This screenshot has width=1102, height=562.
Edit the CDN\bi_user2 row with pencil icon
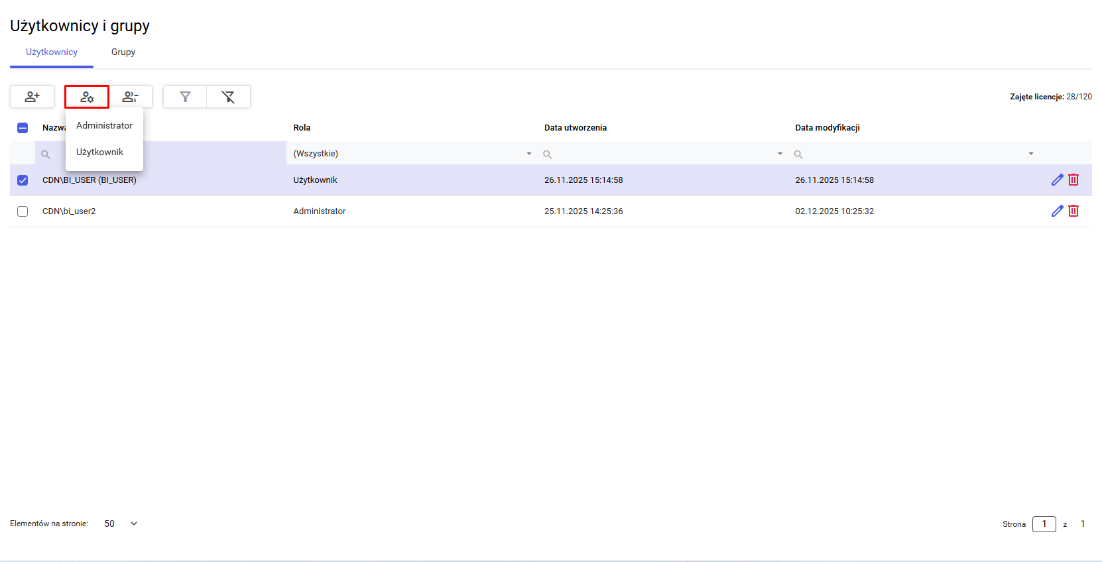(x=1057, y=211)
